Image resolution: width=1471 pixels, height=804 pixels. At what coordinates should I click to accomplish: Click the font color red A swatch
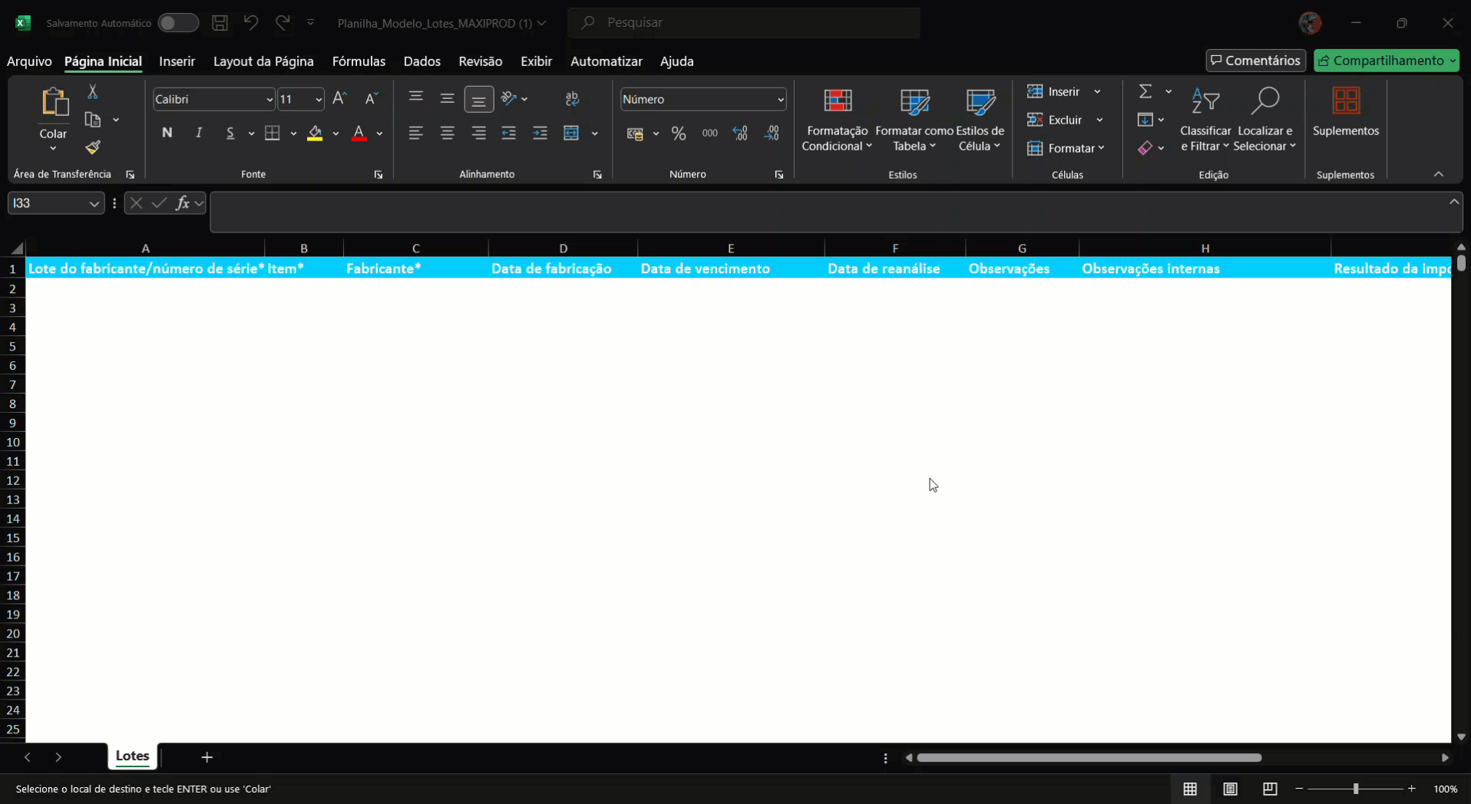[359, 133]
